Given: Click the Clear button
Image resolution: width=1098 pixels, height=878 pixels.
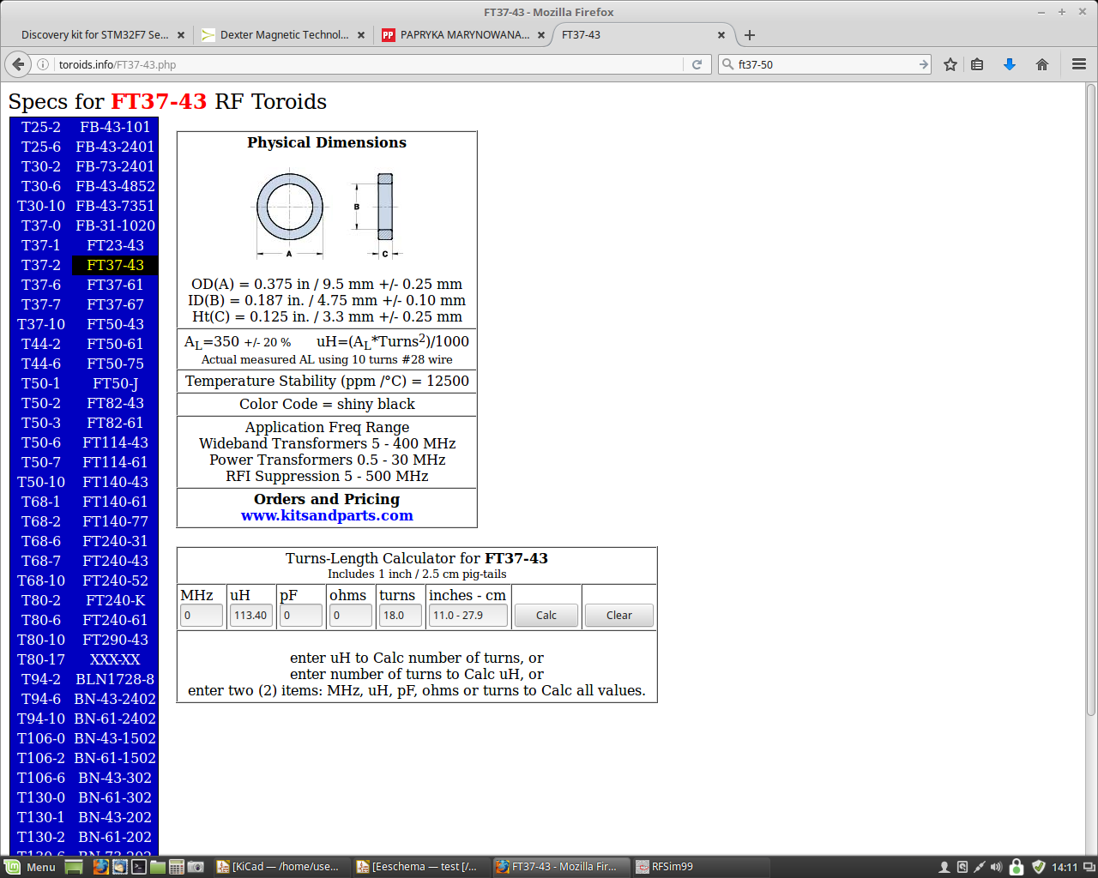Looking at the screenshot, I should tap(619, 616).
